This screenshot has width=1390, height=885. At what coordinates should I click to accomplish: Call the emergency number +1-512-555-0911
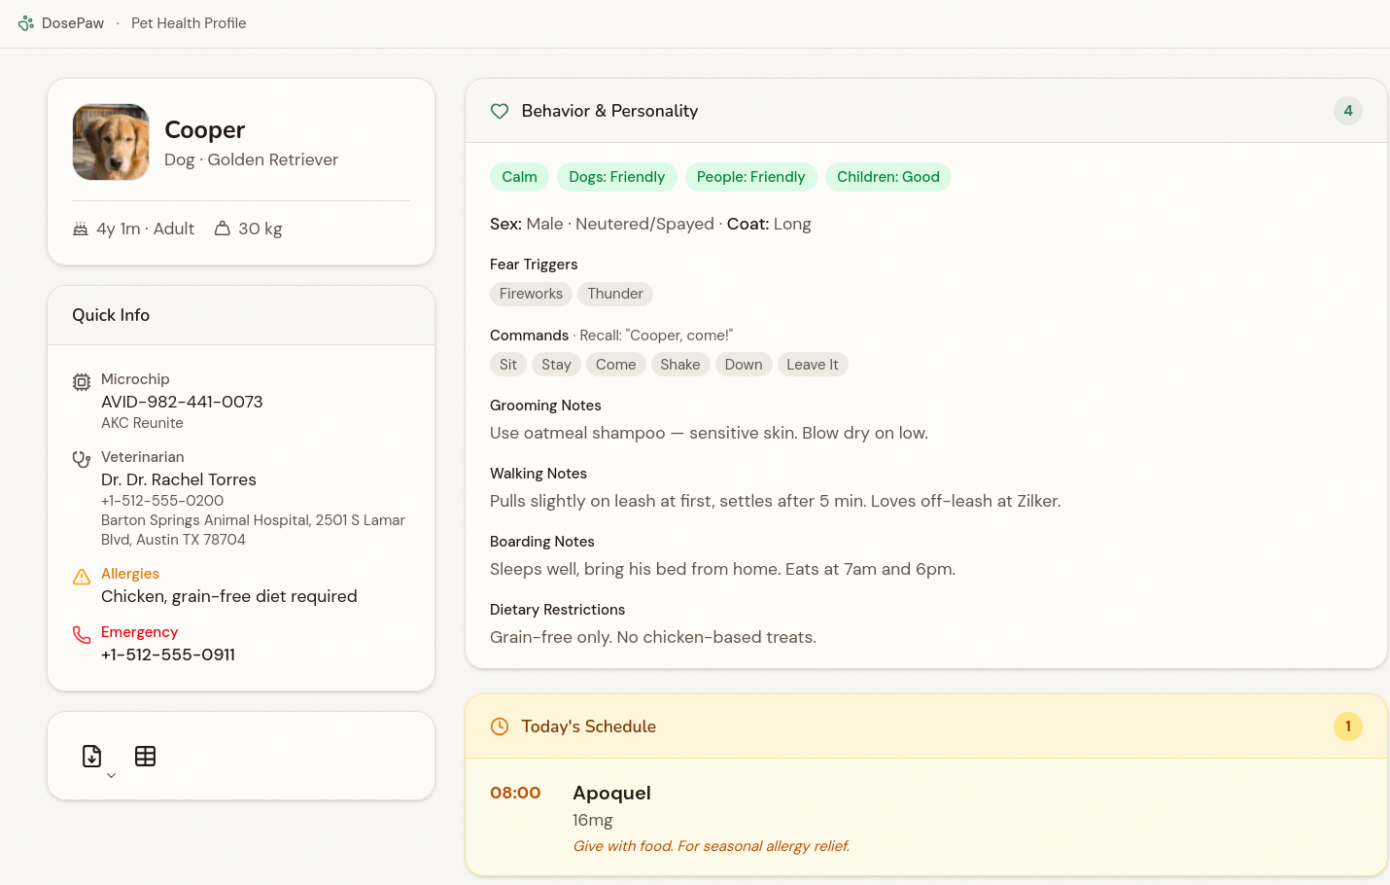(168, 655)
